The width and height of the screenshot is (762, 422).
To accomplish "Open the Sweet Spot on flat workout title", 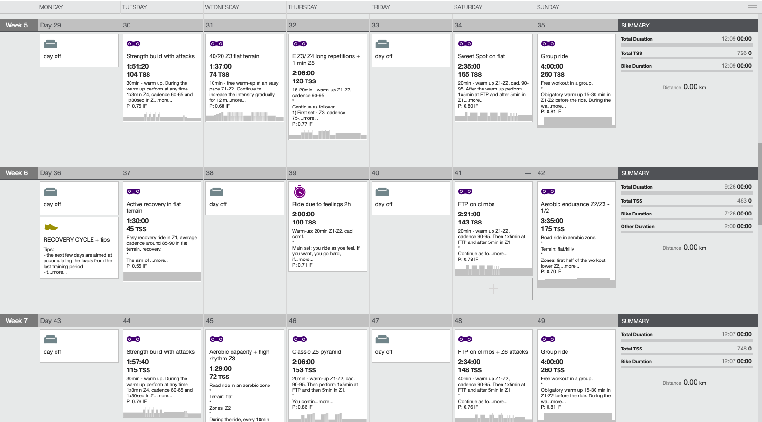I will coord(481,56).
